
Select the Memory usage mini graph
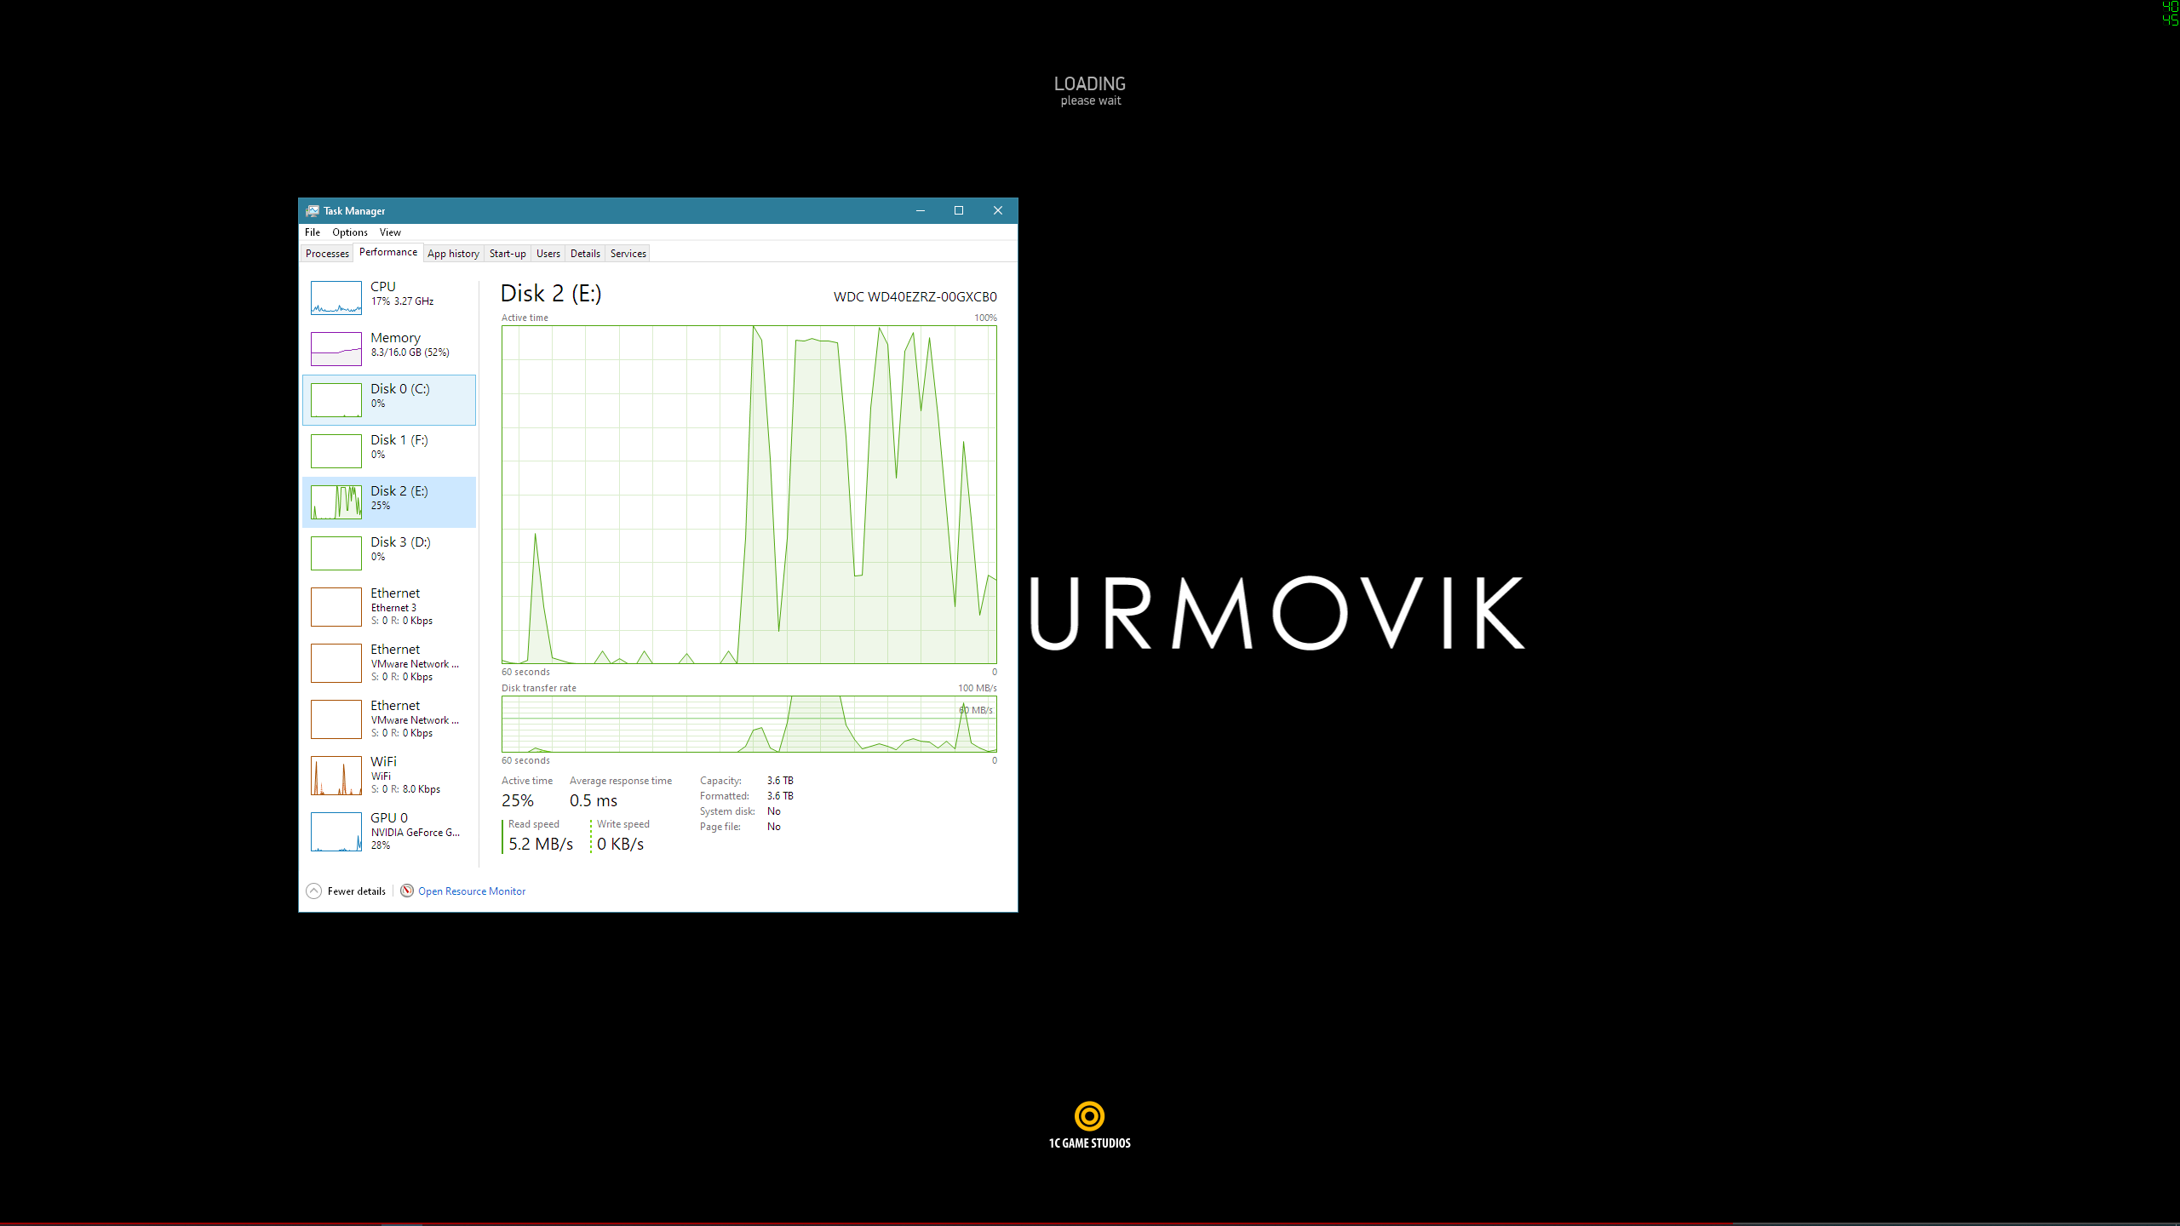tap(336, 349)
